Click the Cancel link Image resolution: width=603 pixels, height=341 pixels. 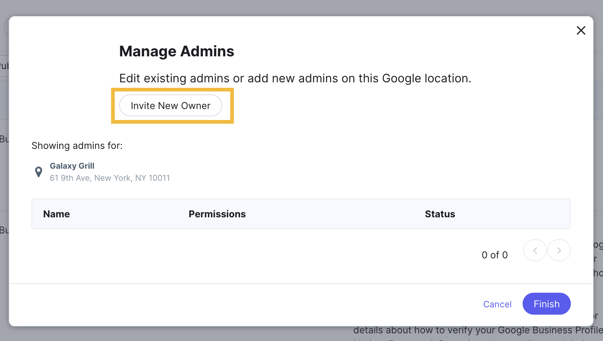coord(497,304)
